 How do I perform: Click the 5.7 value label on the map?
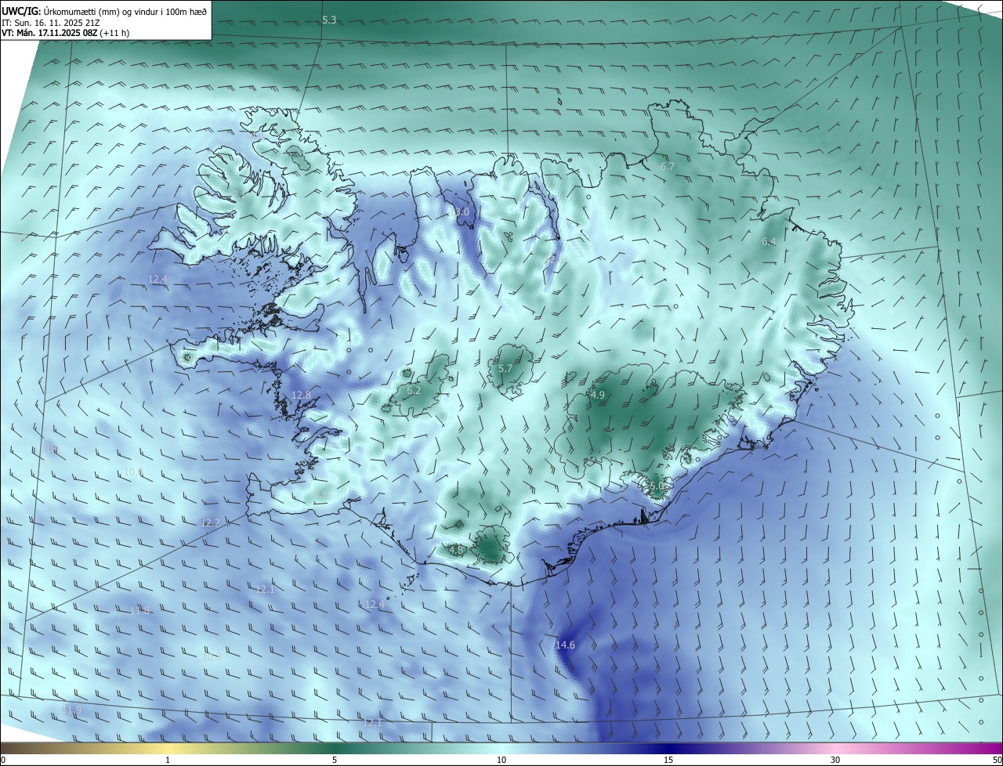[505, 369]
